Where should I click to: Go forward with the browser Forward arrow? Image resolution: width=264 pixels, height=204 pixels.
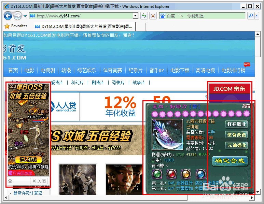pos(17,16)
